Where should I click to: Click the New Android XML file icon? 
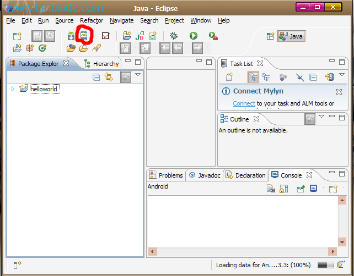[x=153, y=36]
